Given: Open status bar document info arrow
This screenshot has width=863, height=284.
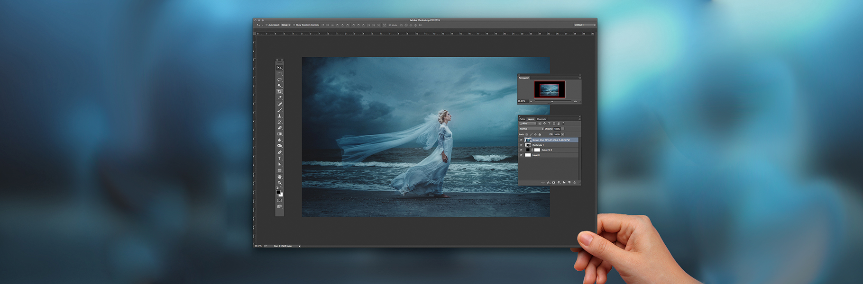Looking at the screenshot, I should pyautogui.click(x=300, y=246).
